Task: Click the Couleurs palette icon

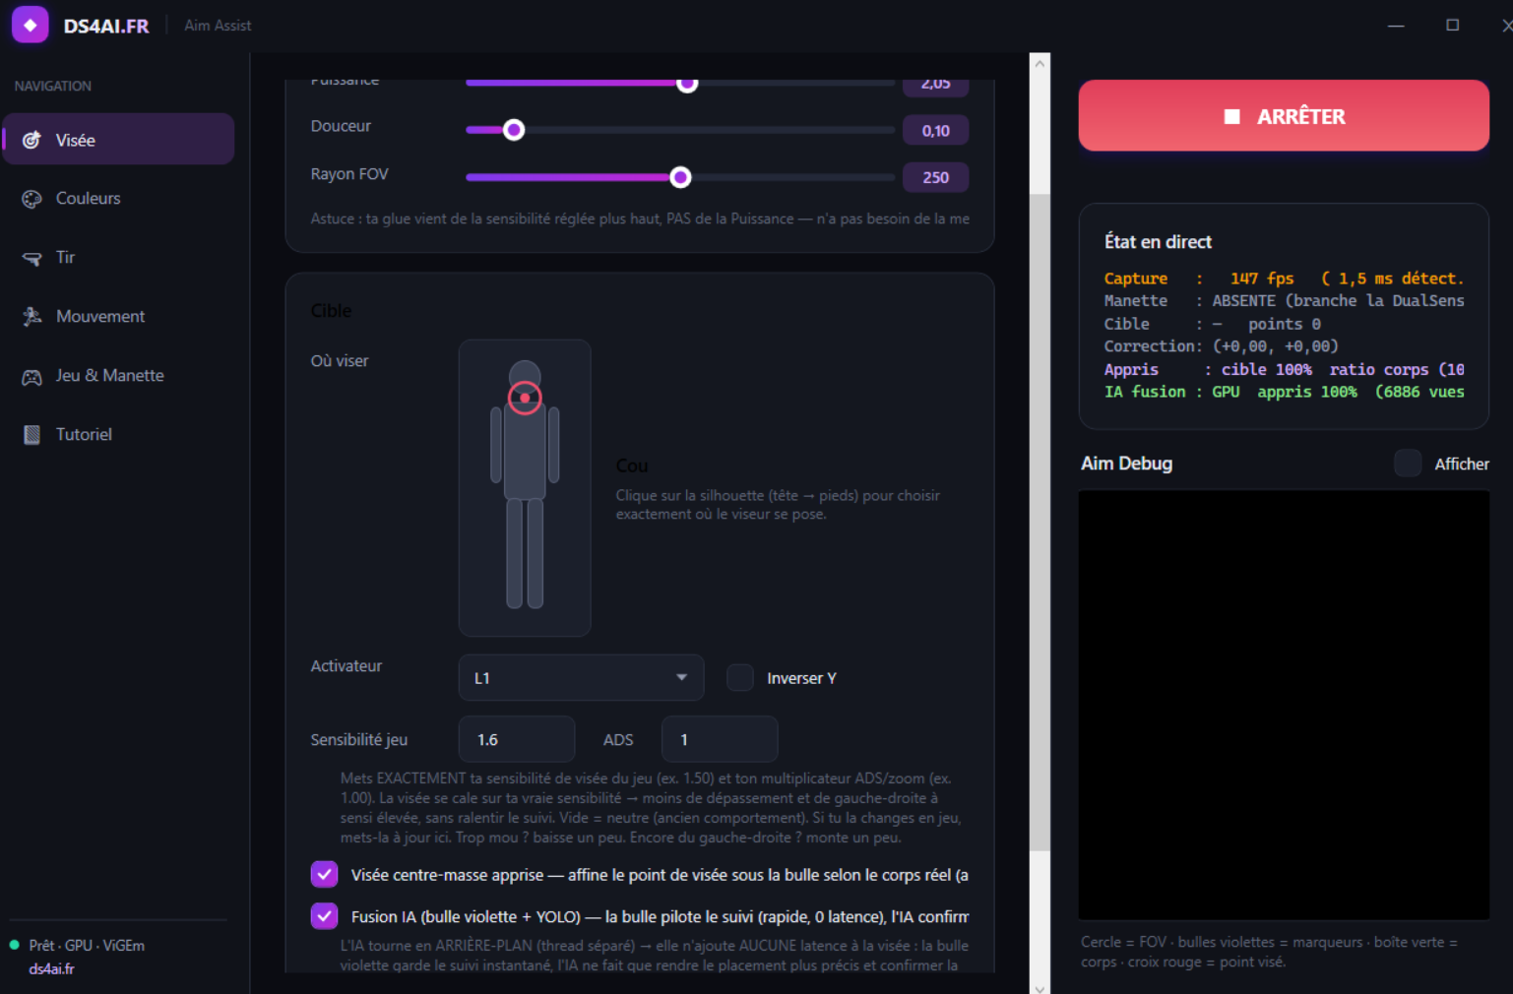Action: click(32, 199)
